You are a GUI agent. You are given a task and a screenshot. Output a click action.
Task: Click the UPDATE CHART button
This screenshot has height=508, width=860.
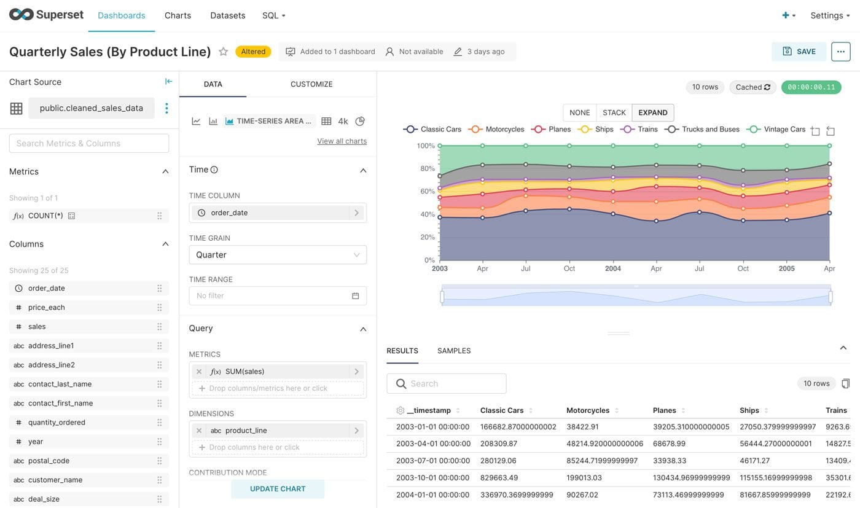coord(278,489)
